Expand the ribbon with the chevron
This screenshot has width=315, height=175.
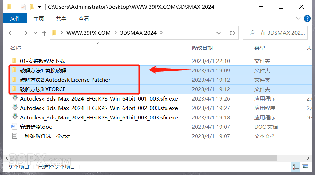pos(298,18)
